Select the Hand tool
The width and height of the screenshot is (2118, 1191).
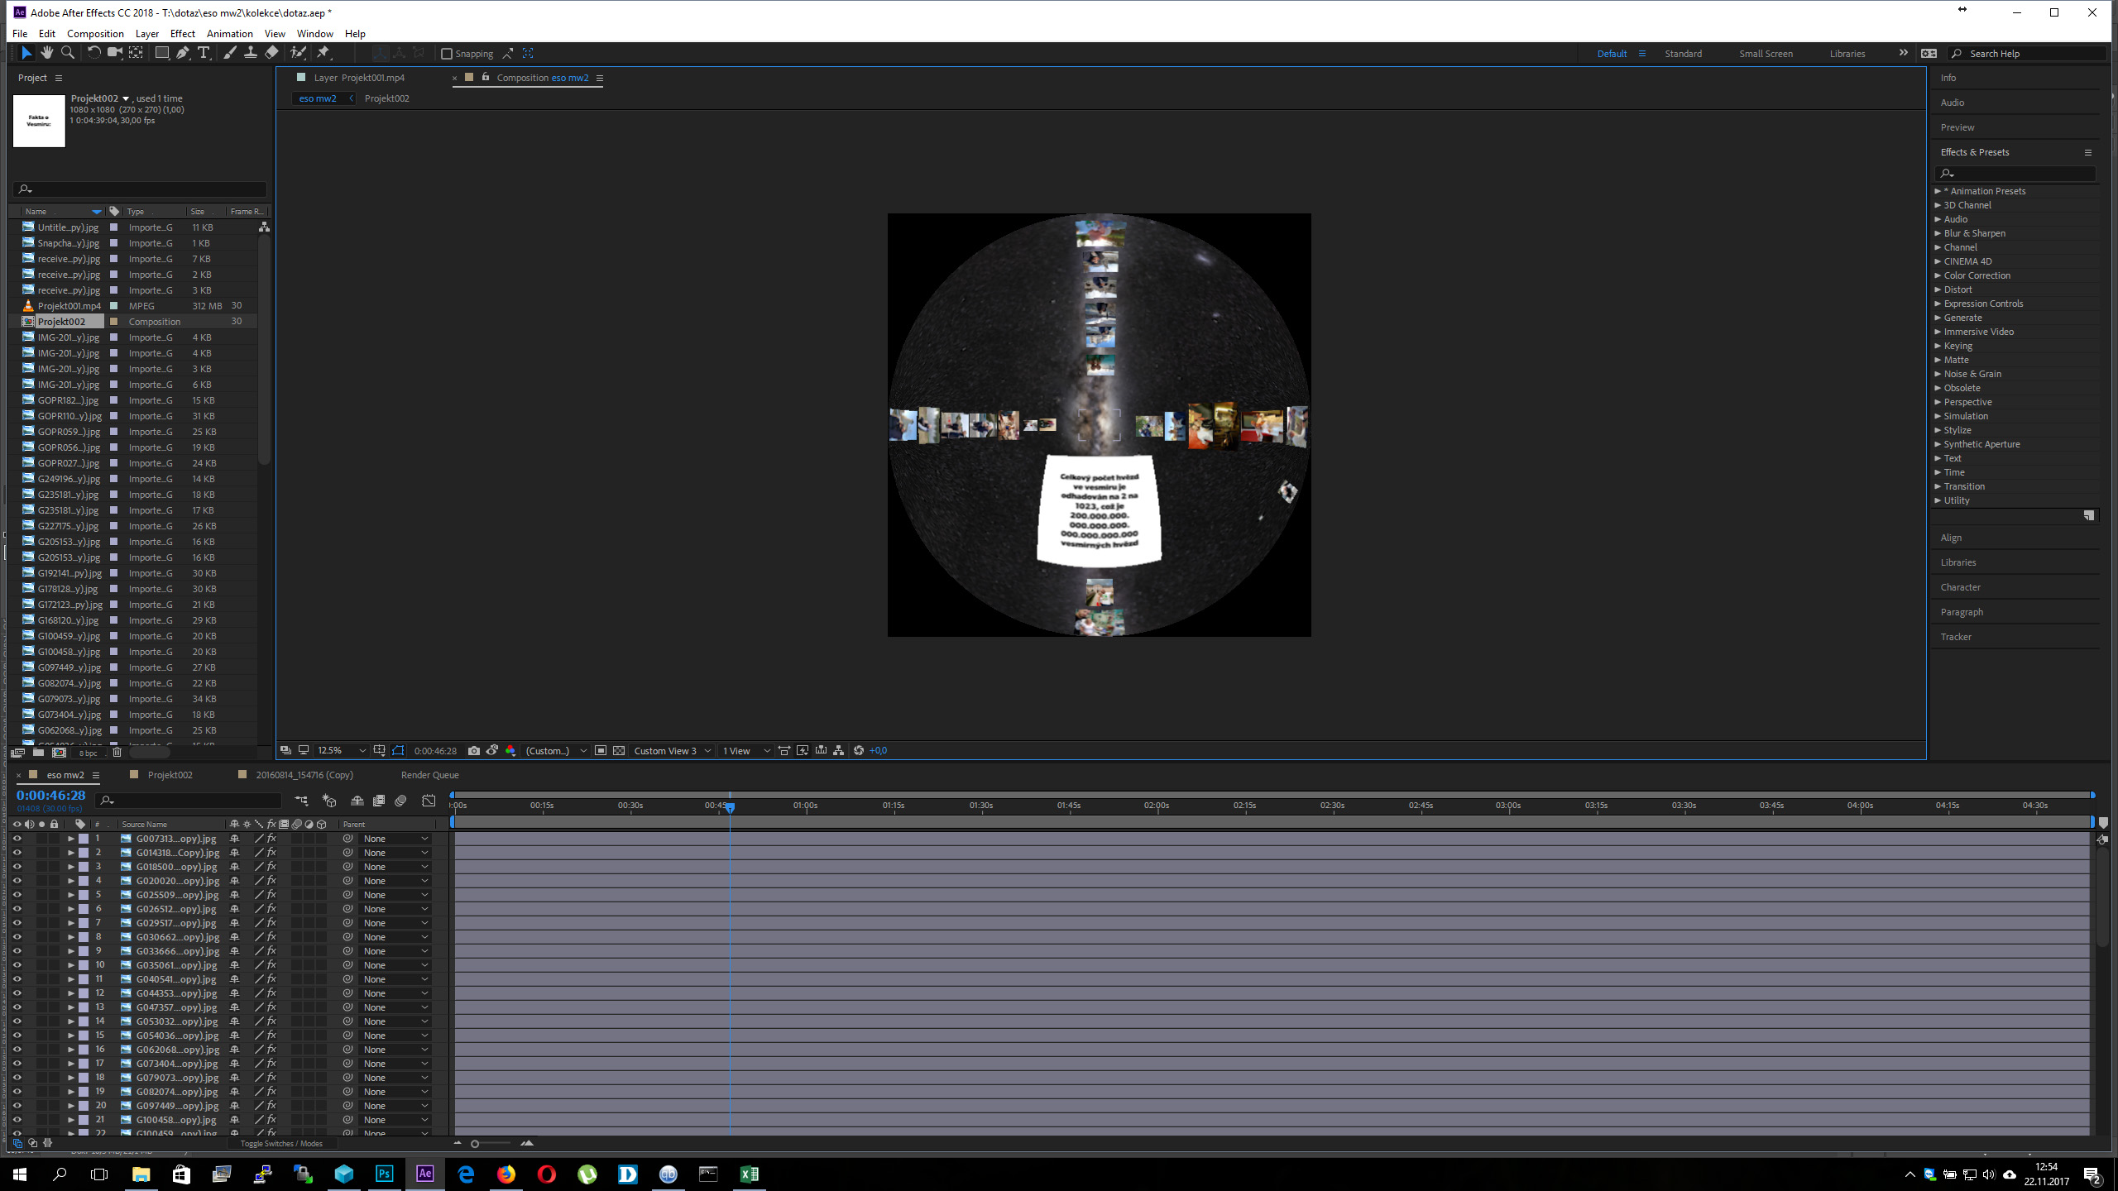pos(47,53)
